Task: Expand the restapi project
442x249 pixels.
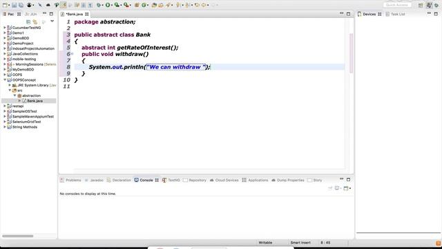Action: [5, 106]
